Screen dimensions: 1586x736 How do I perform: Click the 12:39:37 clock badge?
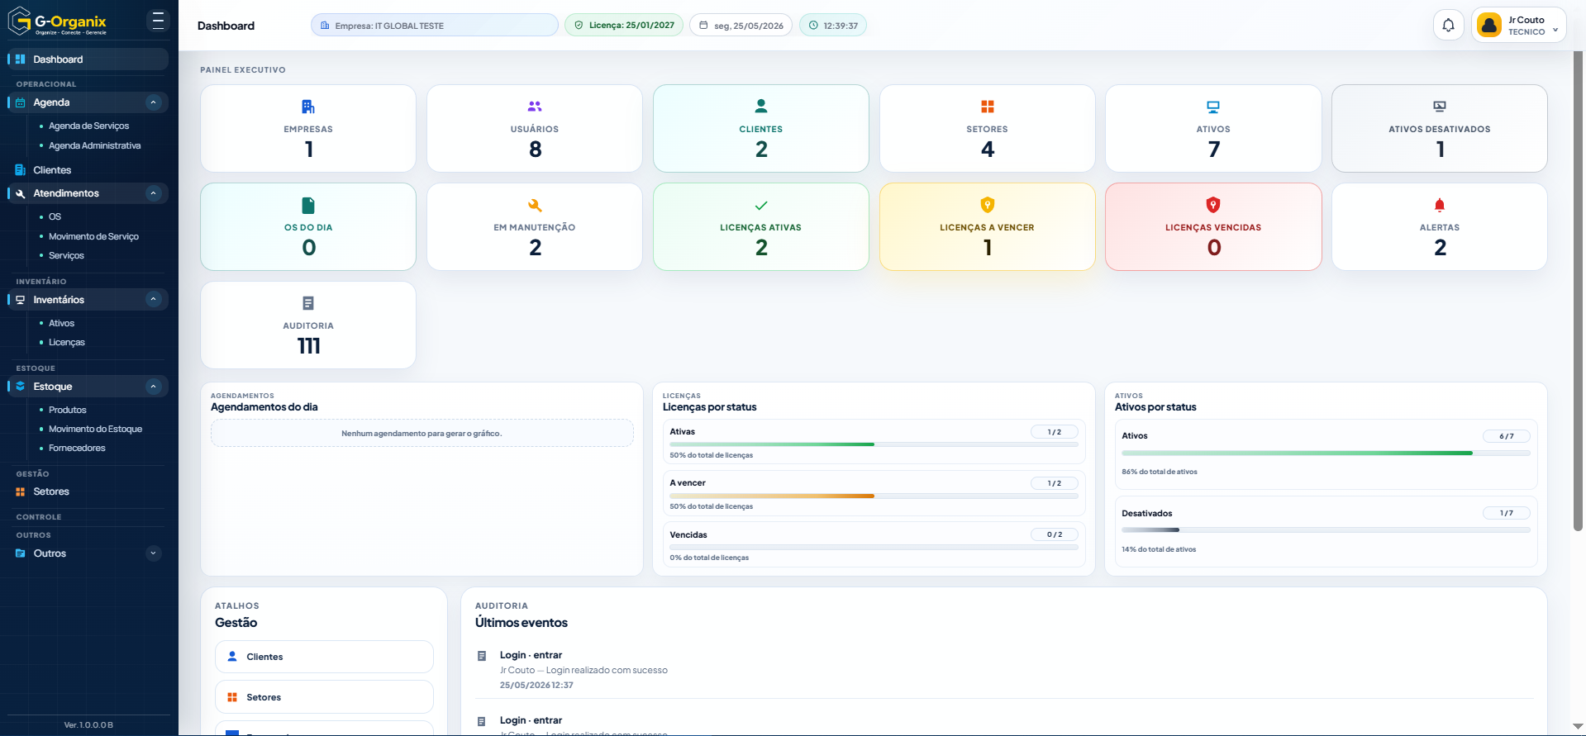click(x=833, y=26)
